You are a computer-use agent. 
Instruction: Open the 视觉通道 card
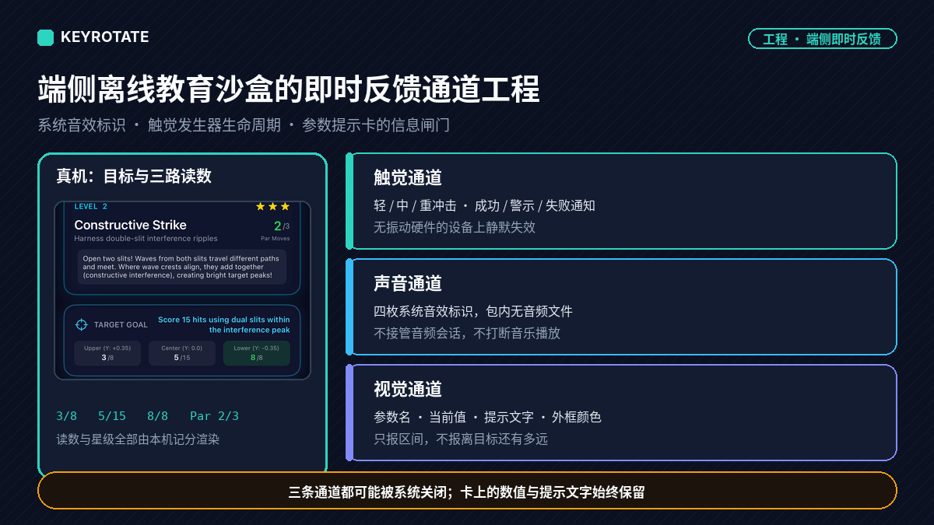click(621, 412)
